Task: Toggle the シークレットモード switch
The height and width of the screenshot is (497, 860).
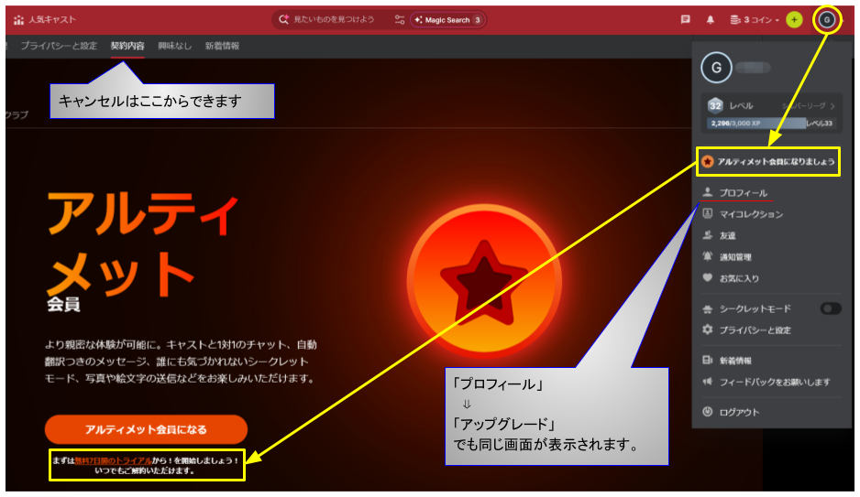Action: [x=831, y=308]
